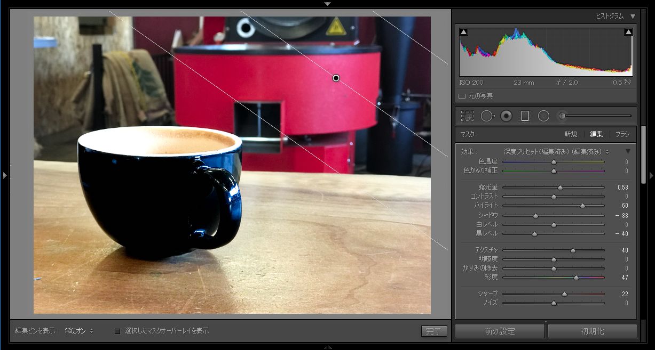Image resolution: width=655 pixels, height=350 pixels.
Task: Click the シャドウ slider handle
Action: 535,215
